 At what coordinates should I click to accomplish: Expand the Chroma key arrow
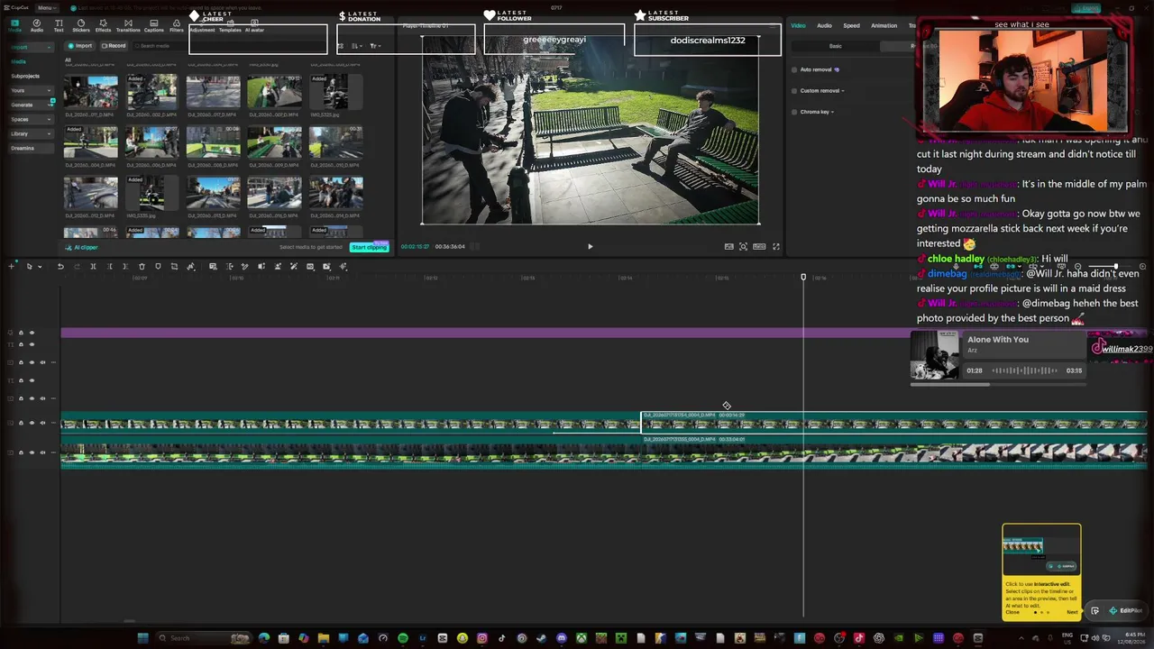pos(832,112)
